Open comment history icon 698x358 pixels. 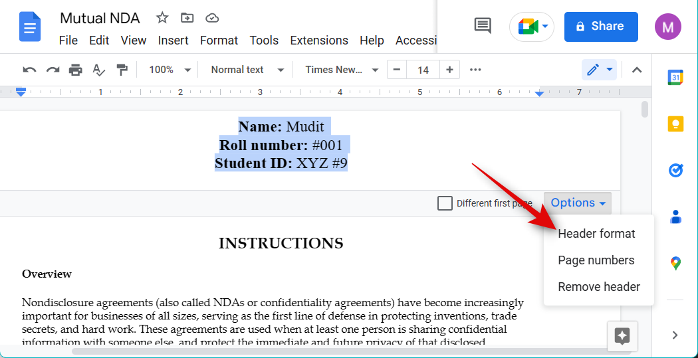pos(483,26)
